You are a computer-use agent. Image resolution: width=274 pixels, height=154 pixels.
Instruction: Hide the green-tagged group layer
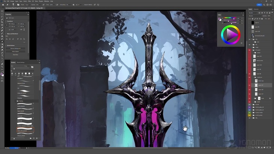pyautogui.click(x=249, y=113)
